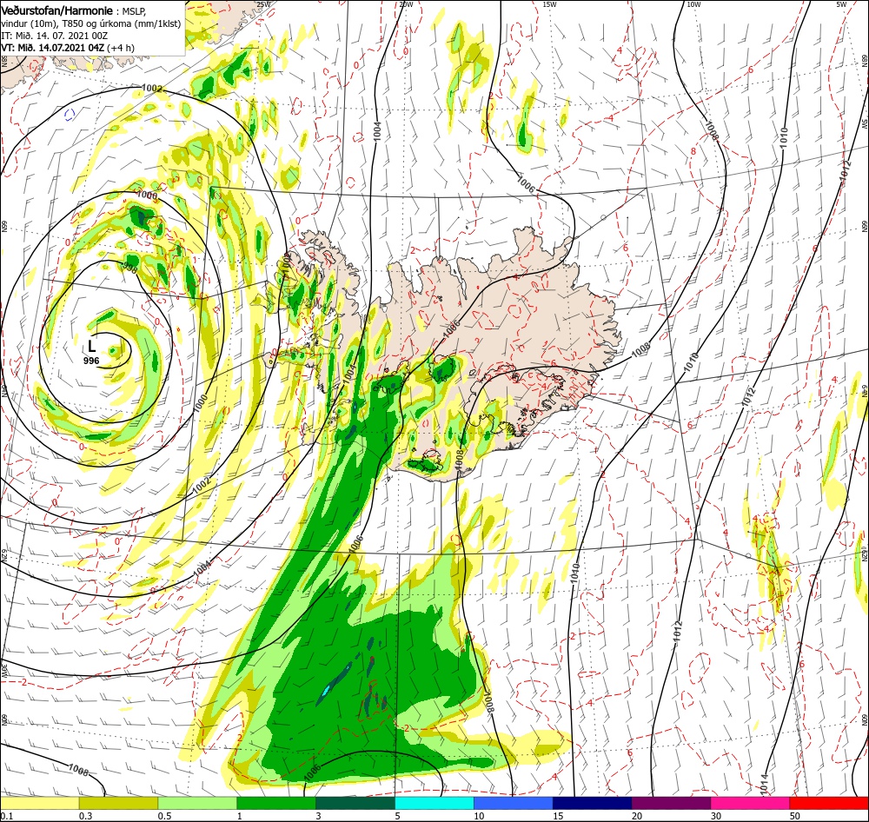The height and width of the screenshot is (822, 869).
Task: Click the '998' isobar label
Action: pyautogui.click(x=129, y=268)
